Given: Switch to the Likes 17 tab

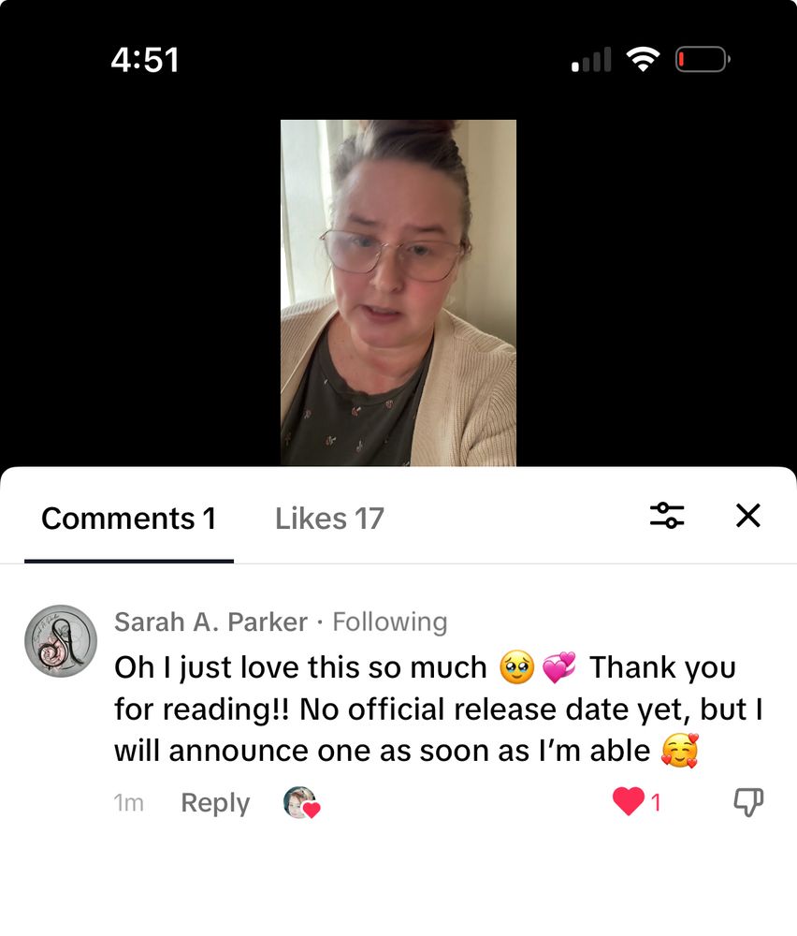Looking at the screenshot, I should point(329,519).
